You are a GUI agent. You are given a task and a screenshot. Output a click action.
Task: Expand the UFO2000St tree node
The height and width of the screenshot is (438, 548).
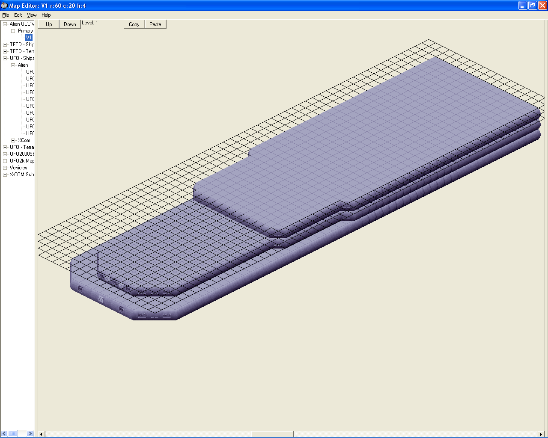click(x=5, y=154)
